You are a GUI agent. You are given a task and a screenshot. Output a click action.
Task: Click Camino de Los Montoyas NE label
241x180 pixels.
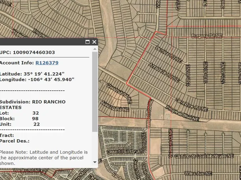(204, 156)
